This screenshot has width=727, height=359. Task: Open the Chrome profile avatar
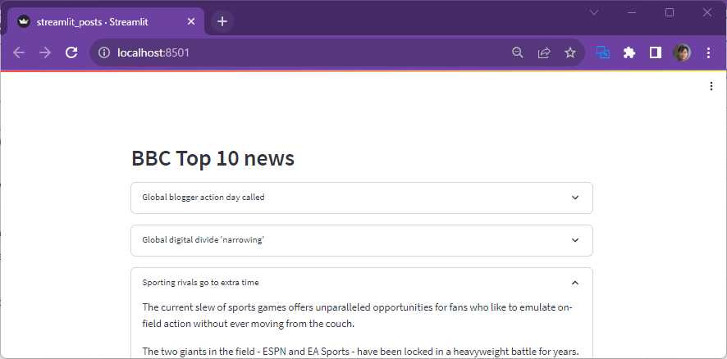[682, 52]
